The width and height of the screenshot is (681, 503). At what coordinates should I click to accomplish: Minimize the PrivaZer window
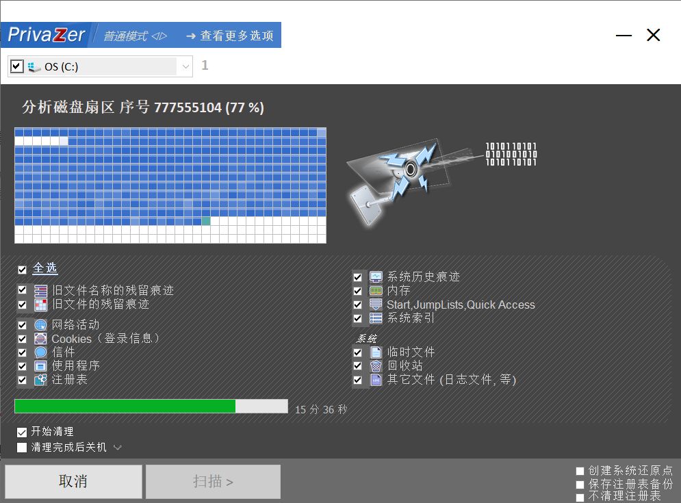624,35
